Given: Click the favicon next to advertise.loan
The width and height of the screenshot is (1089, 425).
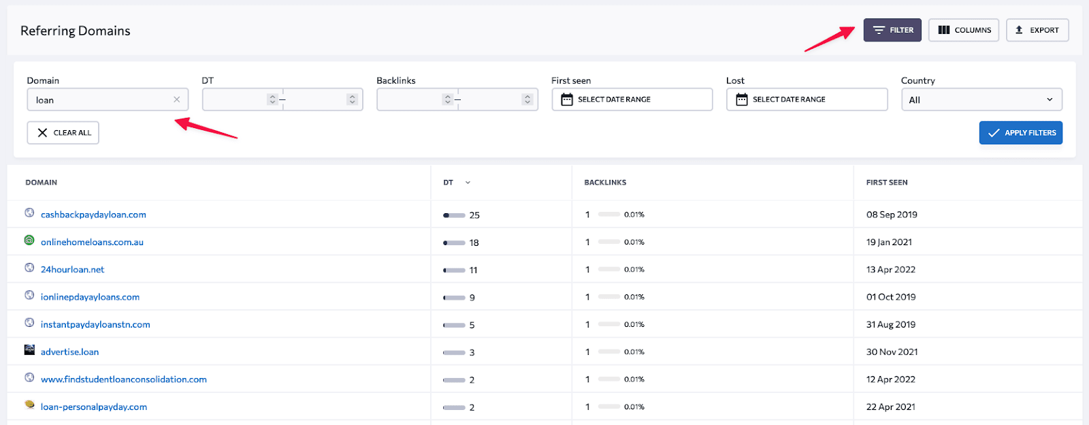Looking at the screenshot, I should click(x=29, y=350).
